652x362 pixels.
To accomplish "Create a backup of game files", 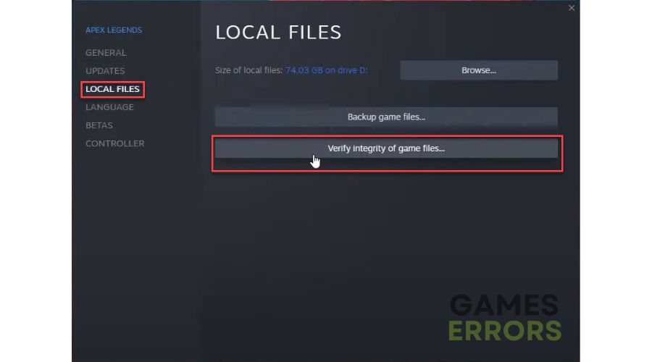I will (x=386, y=117).
